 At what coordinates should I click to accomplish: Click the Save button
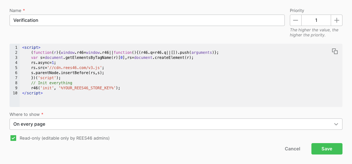[x=327, y=149]
